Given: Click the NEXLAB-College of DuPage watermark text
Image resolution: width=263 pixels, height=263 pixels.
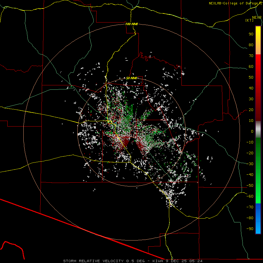Looking at the screenshot, I should 235,3.
